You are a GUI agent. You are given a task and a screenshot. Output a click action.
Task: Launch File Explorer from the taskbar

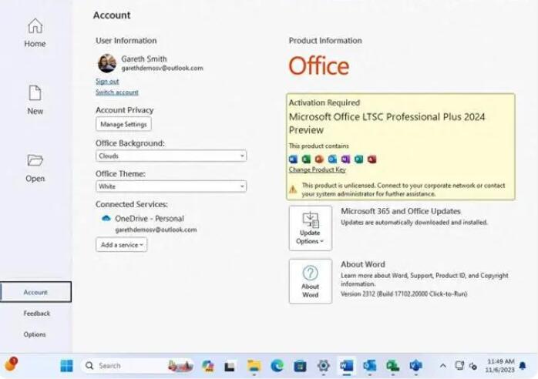(254, 366)
